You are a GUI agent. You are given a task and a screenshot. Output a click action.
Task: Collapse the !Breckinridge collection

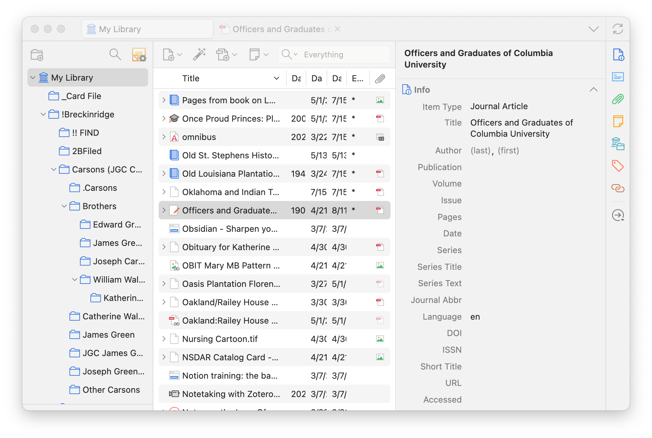click(43, 114)
